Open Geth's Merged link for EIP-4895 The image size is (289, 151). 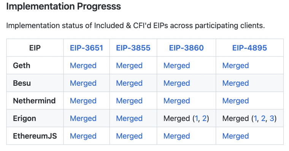(x=235, y=66)
